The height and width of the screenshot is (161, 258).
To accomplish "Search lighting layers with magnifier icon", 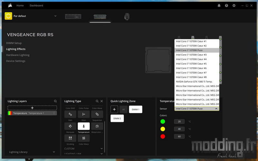I will pos(55,101).
